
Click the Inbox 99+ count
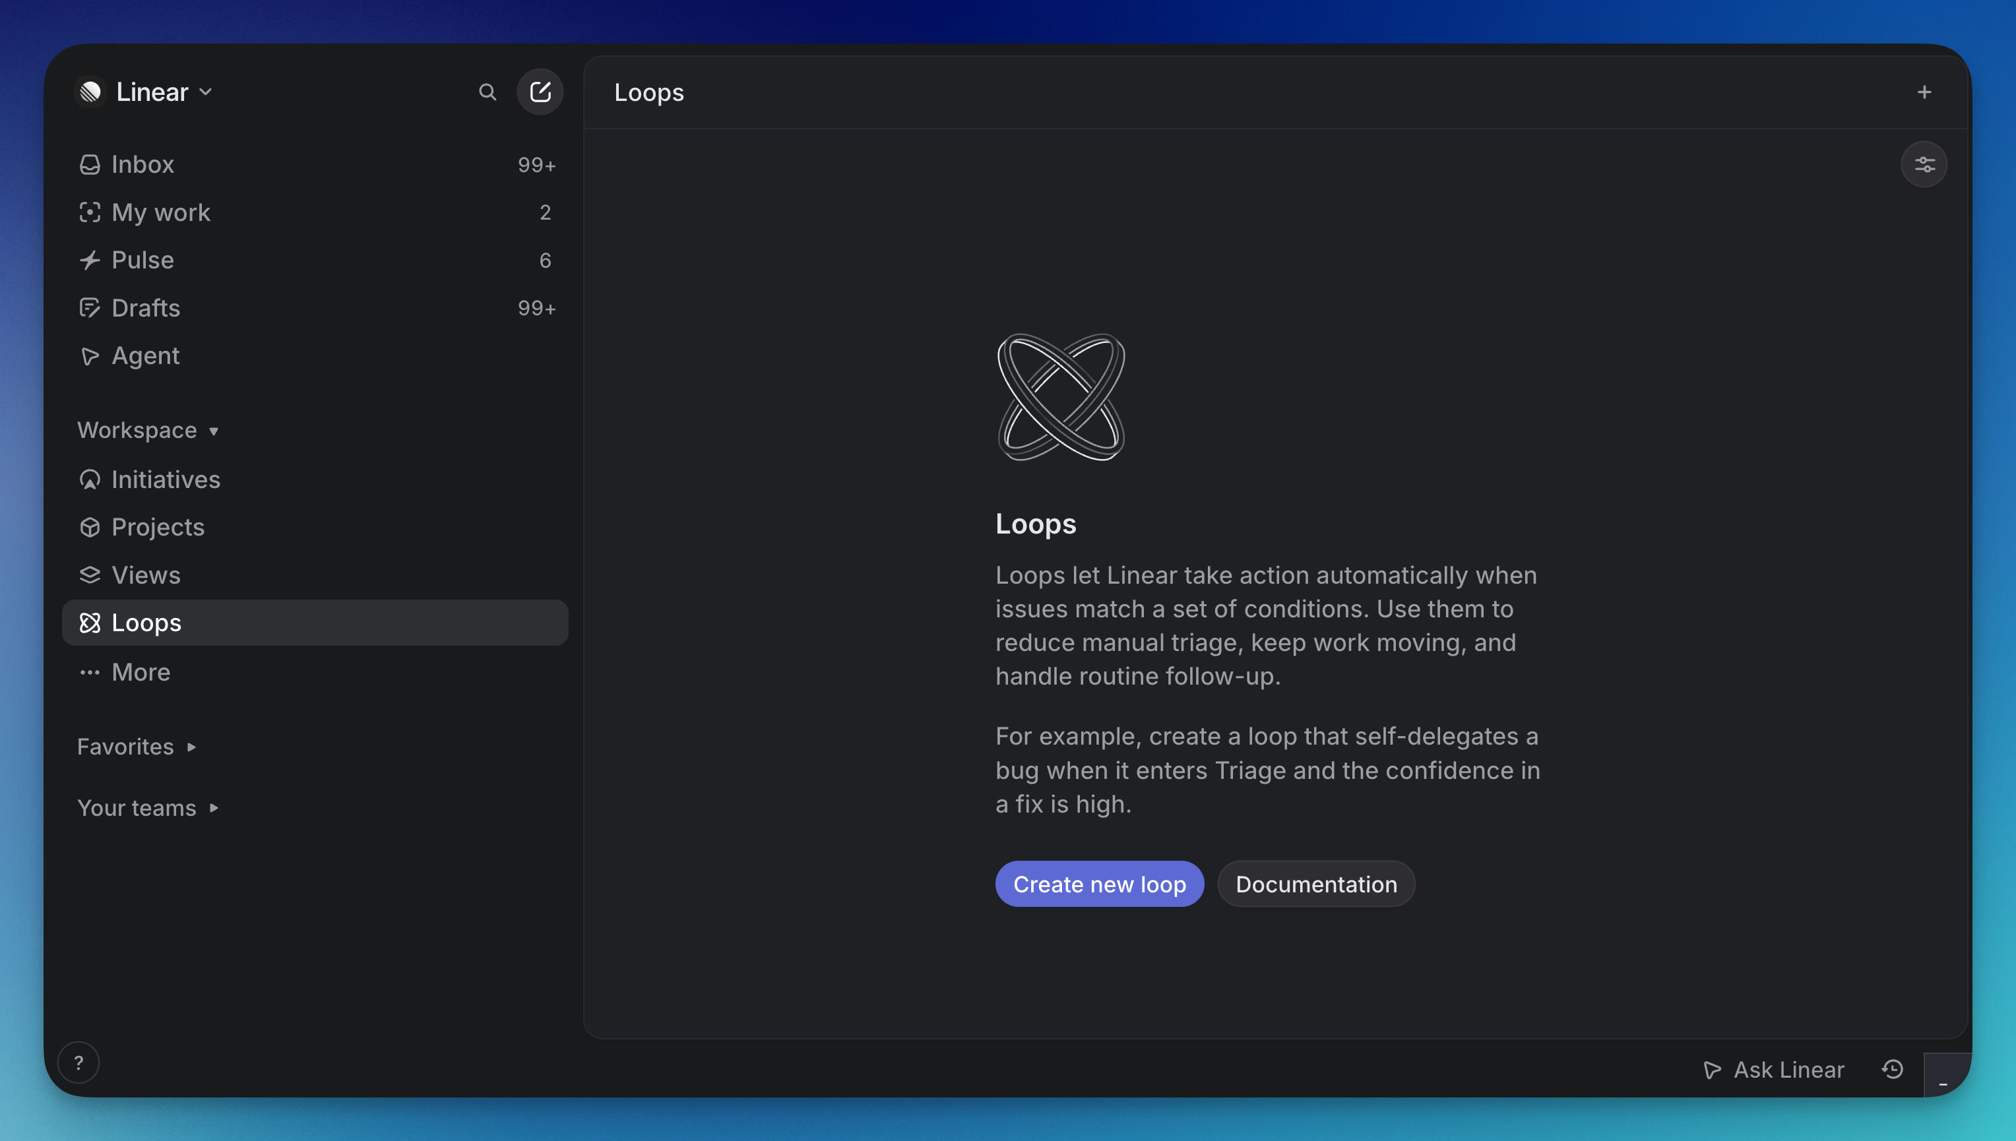[537, 165]
